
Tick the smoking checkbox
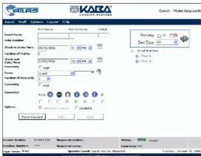pyautogui.click(x=159, y=36)
